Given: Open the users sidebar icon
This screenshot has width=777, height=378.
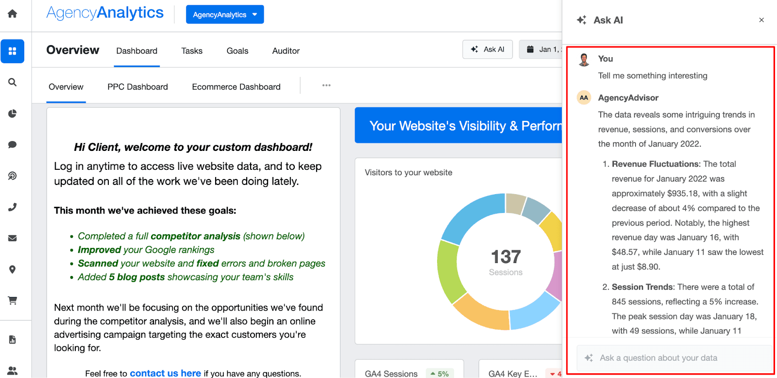Looking at the screenshot, I should [x=13, y=371].
